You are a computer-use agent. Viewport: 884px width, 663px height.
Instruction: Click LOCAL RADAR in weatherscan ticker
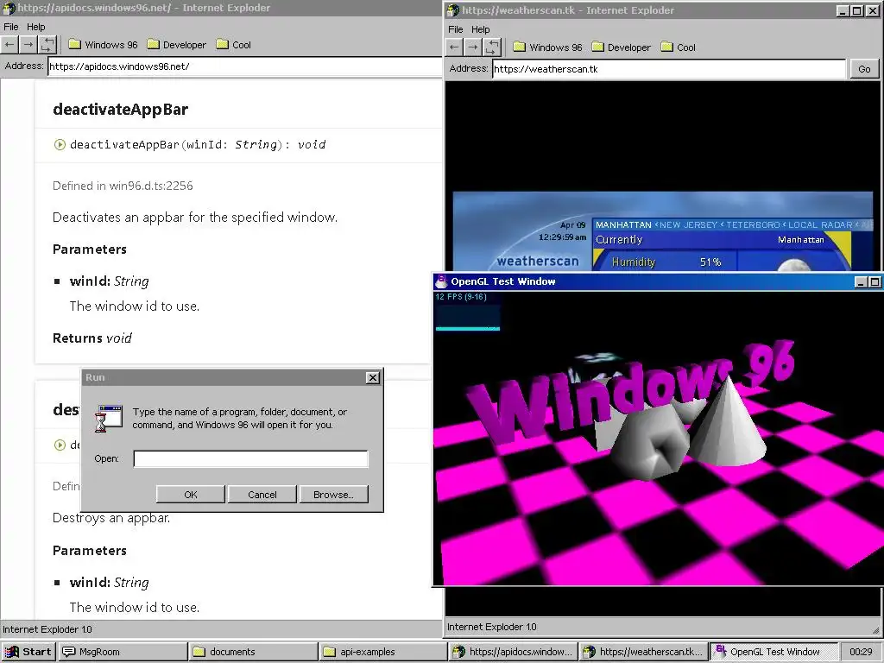[820, 225]
